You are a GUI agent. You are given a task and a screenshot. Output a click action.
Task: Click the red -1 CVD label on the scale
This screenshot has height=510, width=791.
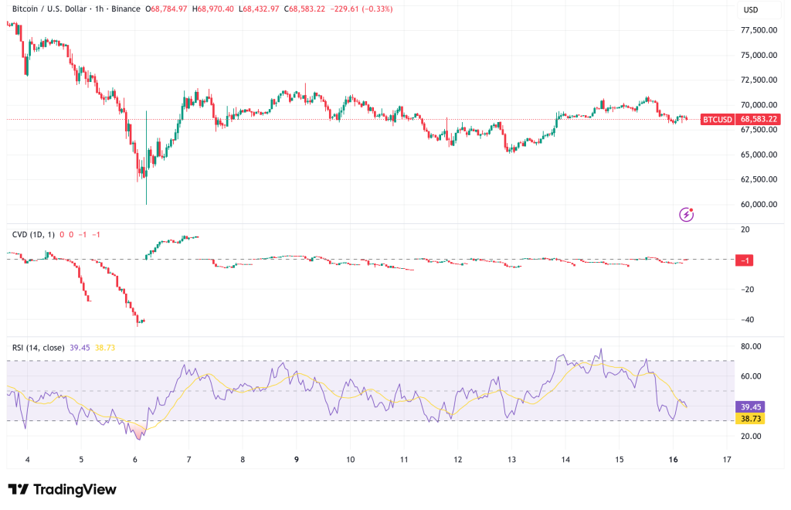(x=742, y=260)
